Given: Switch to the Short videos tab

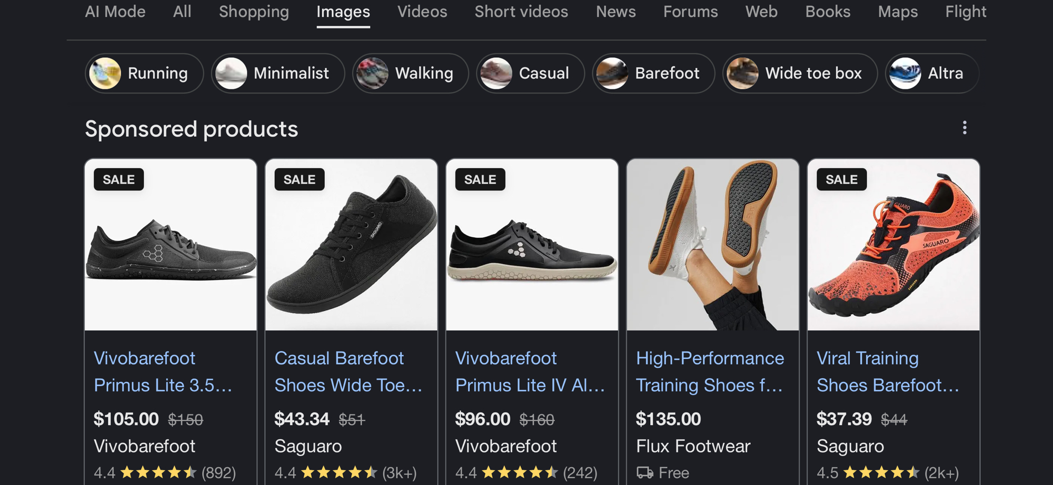Looking at the screenshot, I should [521, 12].
